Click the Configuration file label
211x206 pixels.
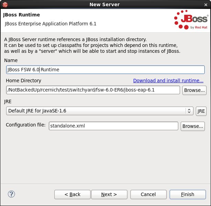(x=25, y=125)
